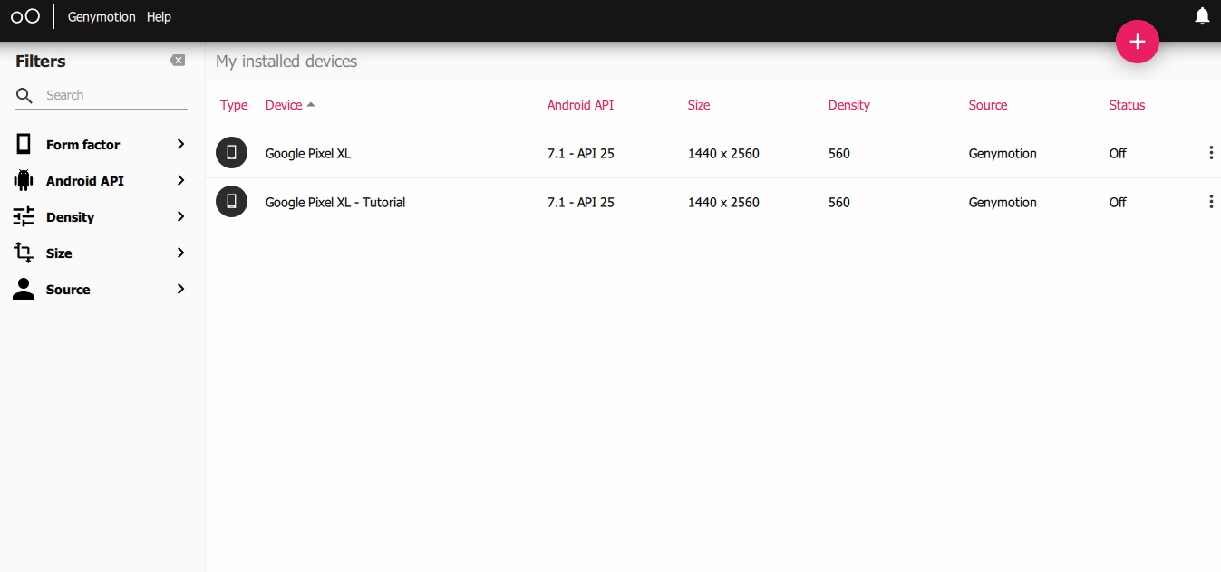Click the Filters heading
The image size is (1221, 572).
(41, 62)
